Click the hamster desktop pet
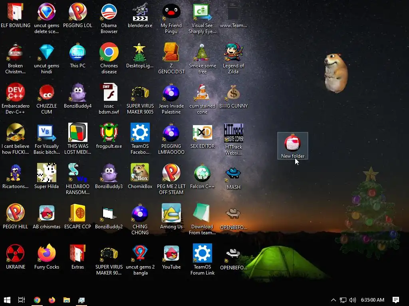 click(336, 73)
